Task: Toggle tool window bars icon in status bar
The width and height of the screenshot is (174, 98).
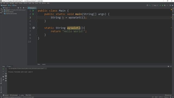Action: 1,97
